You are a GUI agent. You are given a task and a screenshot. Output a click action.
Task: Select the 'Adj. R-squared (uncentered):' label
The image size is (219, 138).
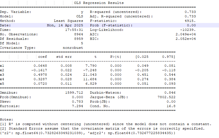[121, 16]
